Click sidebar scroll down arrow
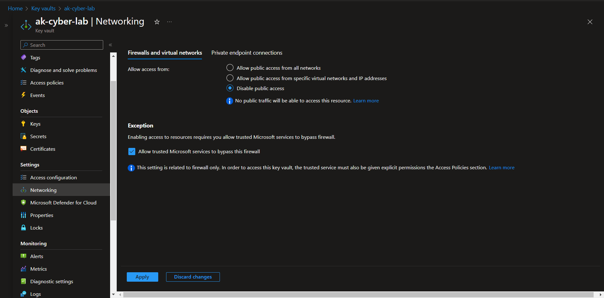Image resolution: width=604 pixels, height=298 pixels. click(113, 295)
